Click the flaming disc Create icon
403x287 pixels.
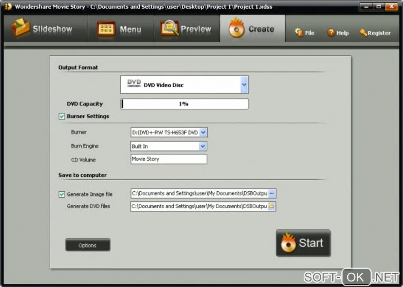pos(236,28)
